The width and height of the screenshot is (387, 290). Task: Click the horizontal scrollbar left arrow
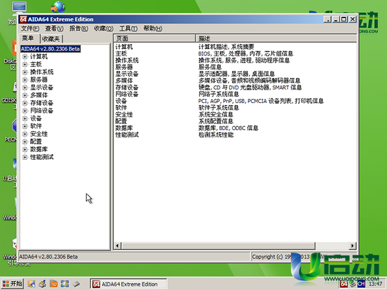coord(117,246)
